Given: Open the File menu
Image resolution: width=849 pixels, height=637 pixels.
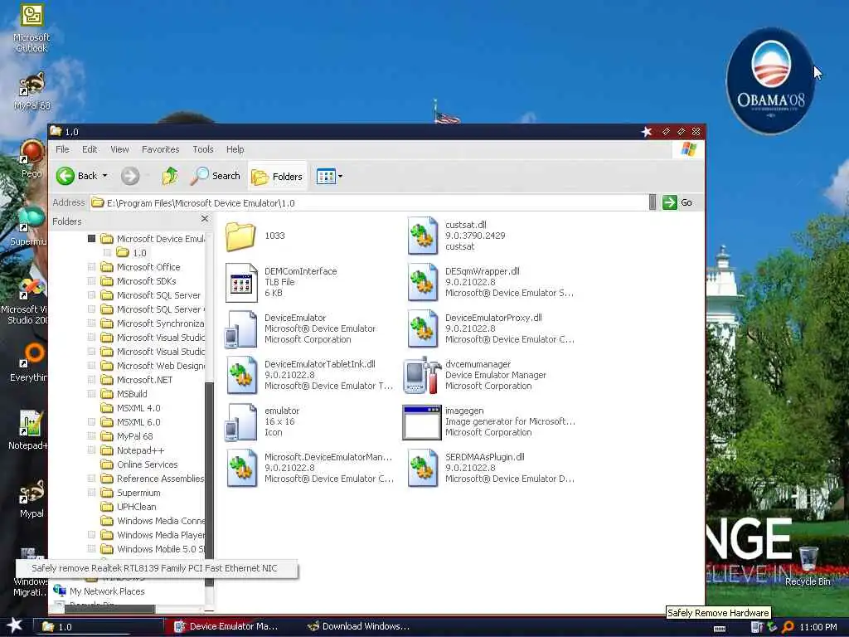Looking at the screenshot, I should (62, 149).
